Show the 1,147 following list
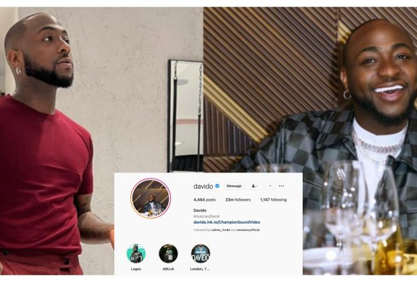This screenshot has width=417, height=282. click(x=273, y=199)
